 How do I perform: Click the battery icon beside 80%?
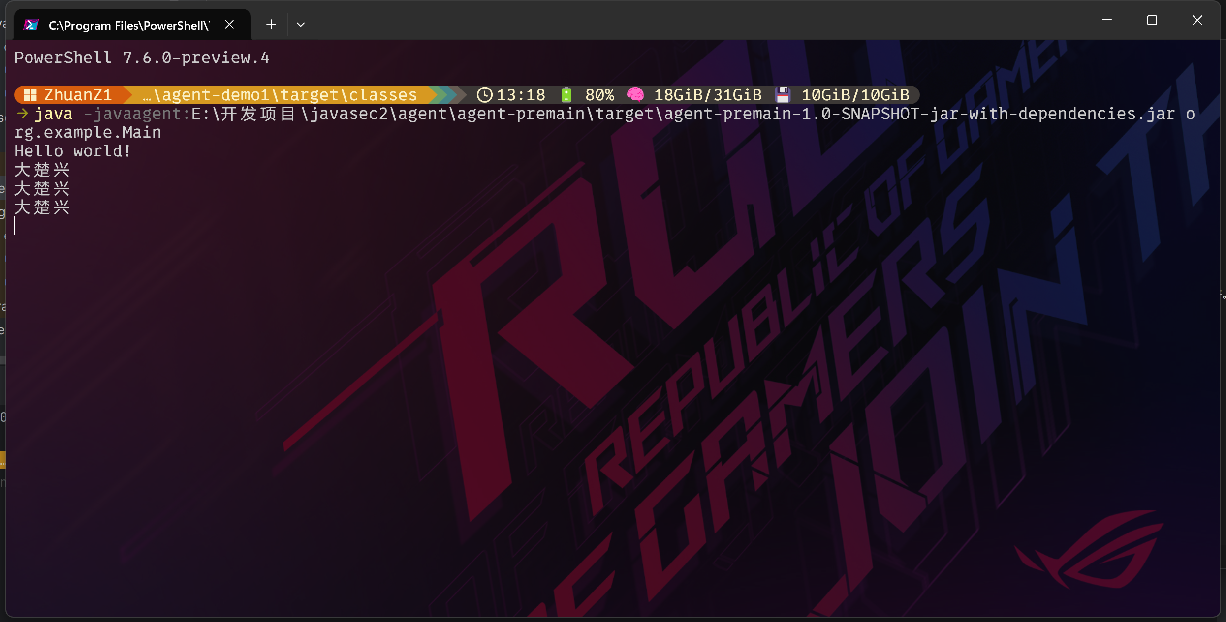tap(566, 94)
